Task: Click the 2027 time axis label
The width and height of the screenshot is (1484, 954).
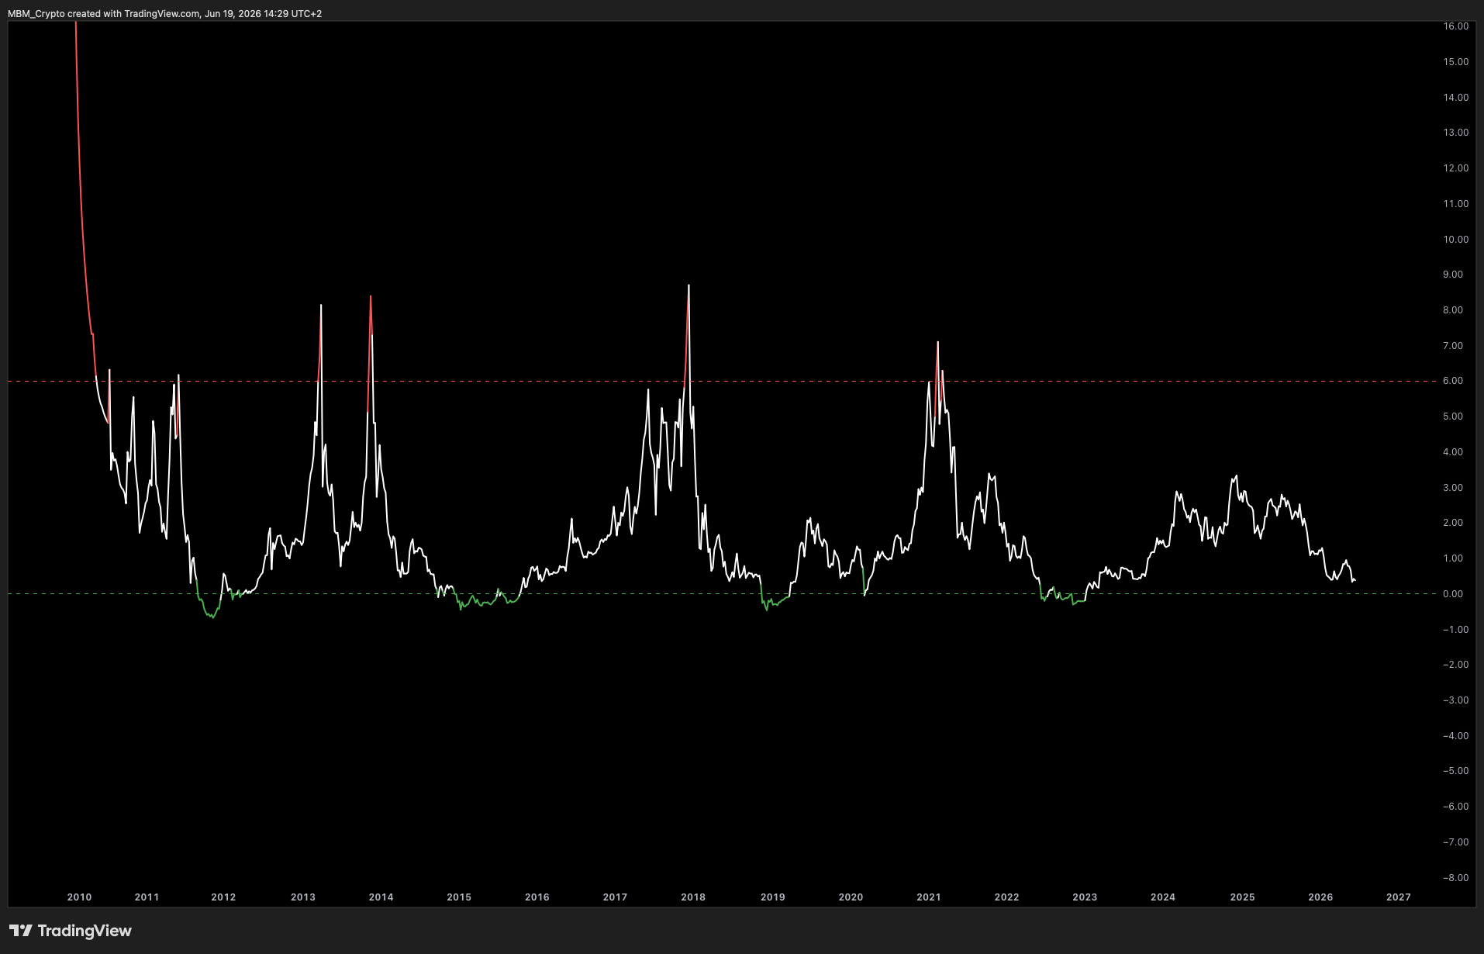Action: click(1399, 897)
